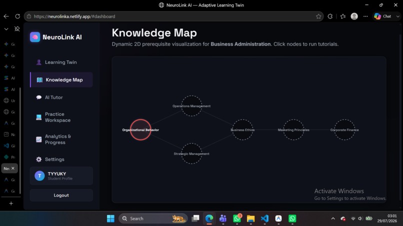Click the address bar URL
403x226 pixels.
[x=74, y=16]
